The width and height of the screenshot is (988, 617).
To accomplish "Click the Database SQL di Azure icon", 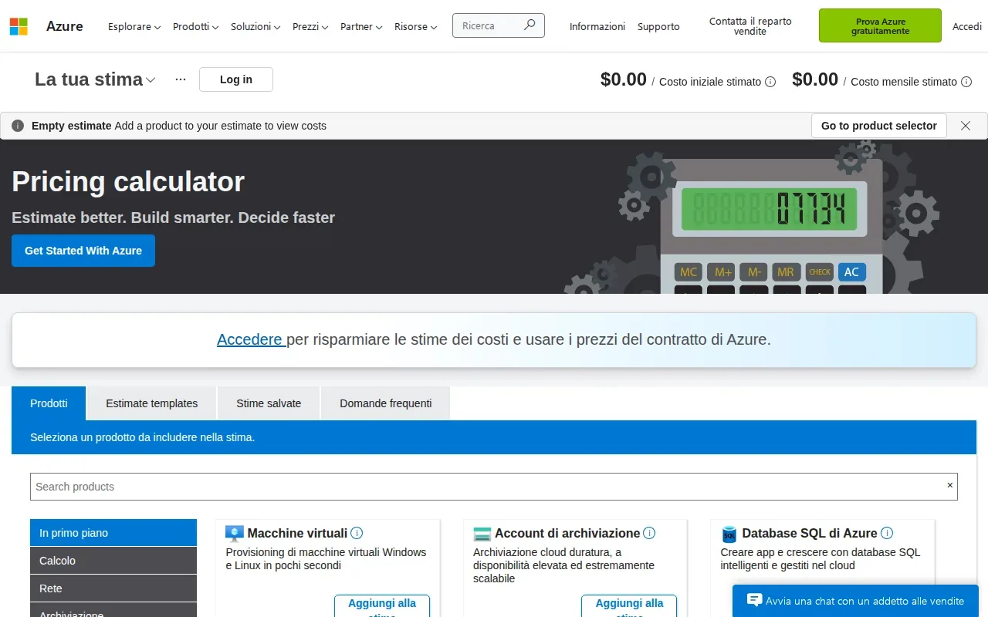I will click(x=729, y=534).
